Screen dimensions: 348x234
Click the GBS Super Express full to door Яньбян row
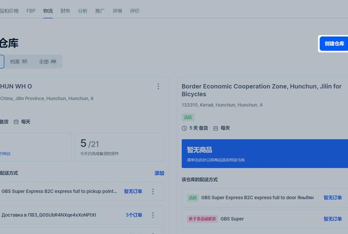[x=265, y=198]
